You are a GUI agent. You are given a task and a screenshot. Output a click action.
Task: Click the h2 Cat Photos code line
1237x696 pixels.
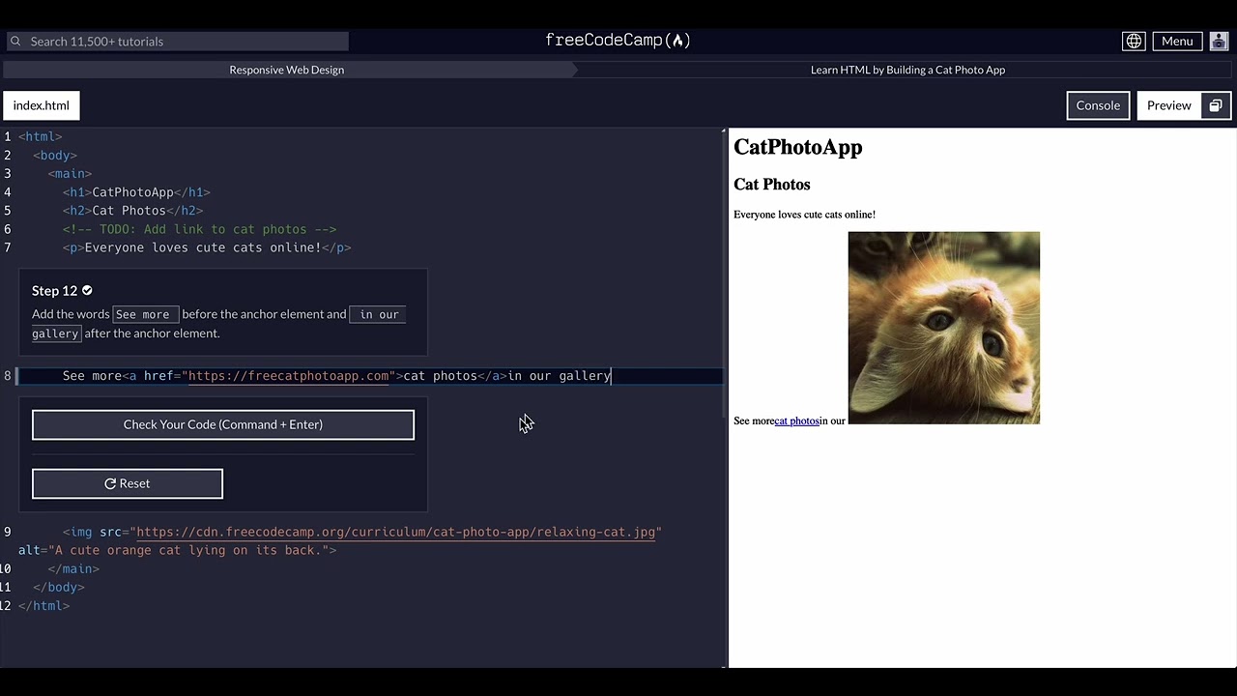click(132, 211)
